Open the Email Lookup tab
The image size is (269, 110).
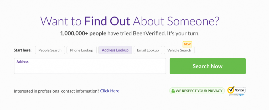click(x=148, y=50)
